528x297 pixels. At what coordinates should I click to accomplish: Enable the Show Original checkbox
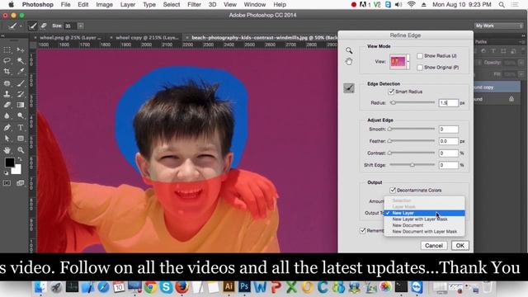click(x=420, y=68)
